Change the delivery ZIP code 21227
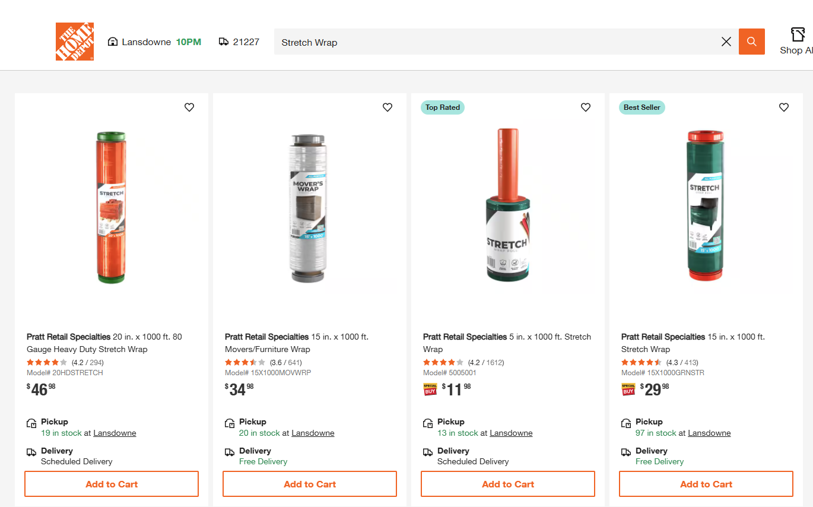813x507 pixels. pyautogui.click(x=239, y=42)
